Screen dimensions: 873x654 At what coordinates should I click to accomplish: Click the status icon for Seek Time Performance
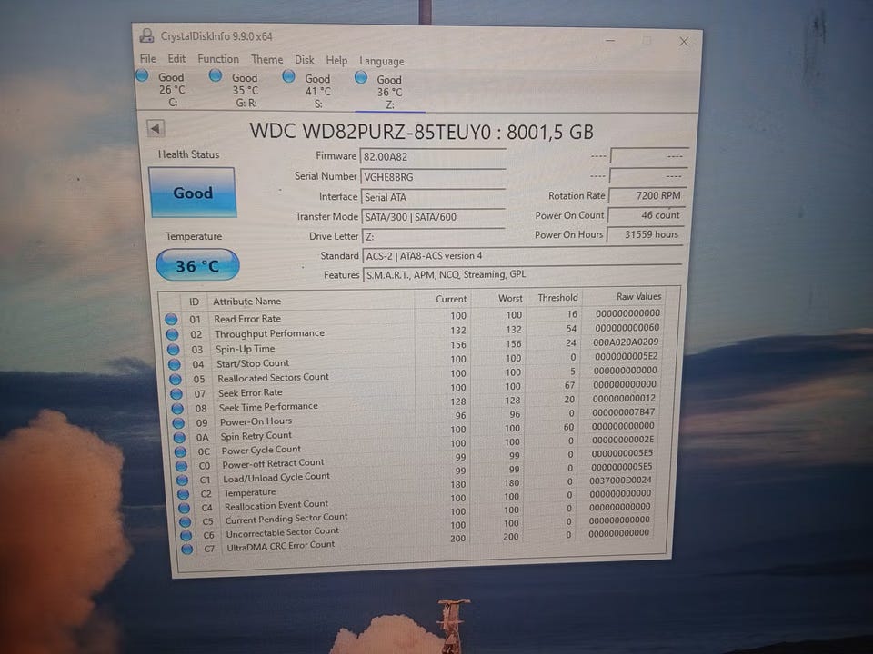point(177,408)
